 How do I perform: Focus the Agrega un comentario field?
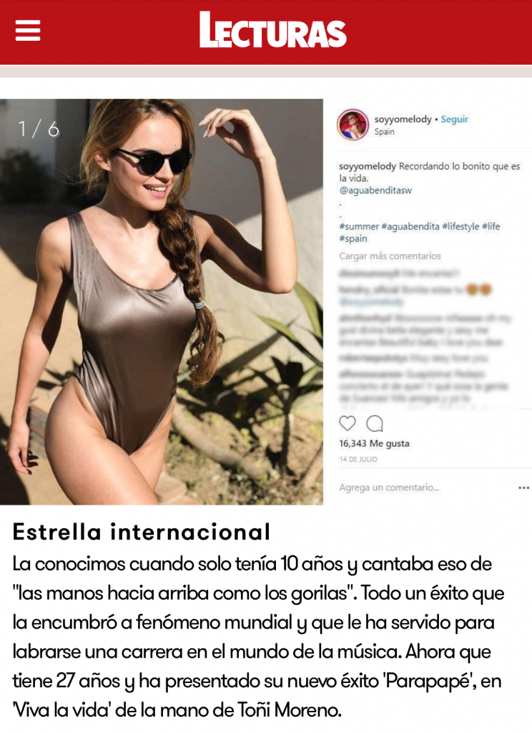point(389,487)
